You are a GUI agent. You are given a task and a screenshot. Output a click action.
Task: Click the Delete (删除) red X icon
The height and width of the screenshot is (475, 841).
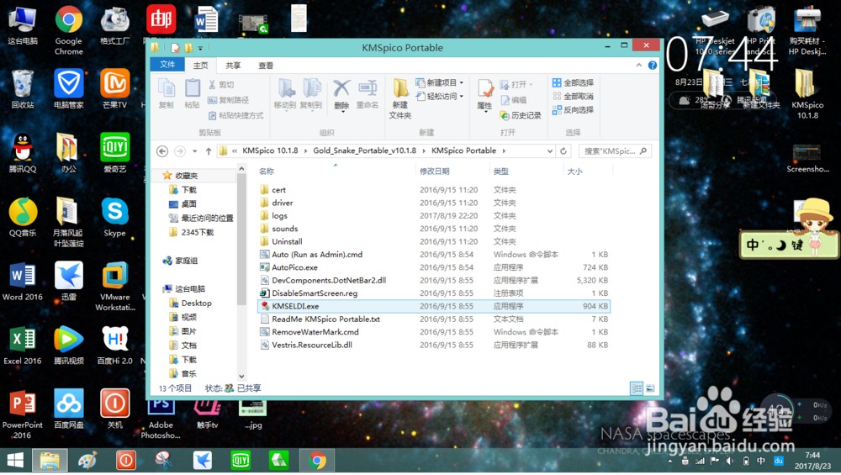(x=341, y=88)
